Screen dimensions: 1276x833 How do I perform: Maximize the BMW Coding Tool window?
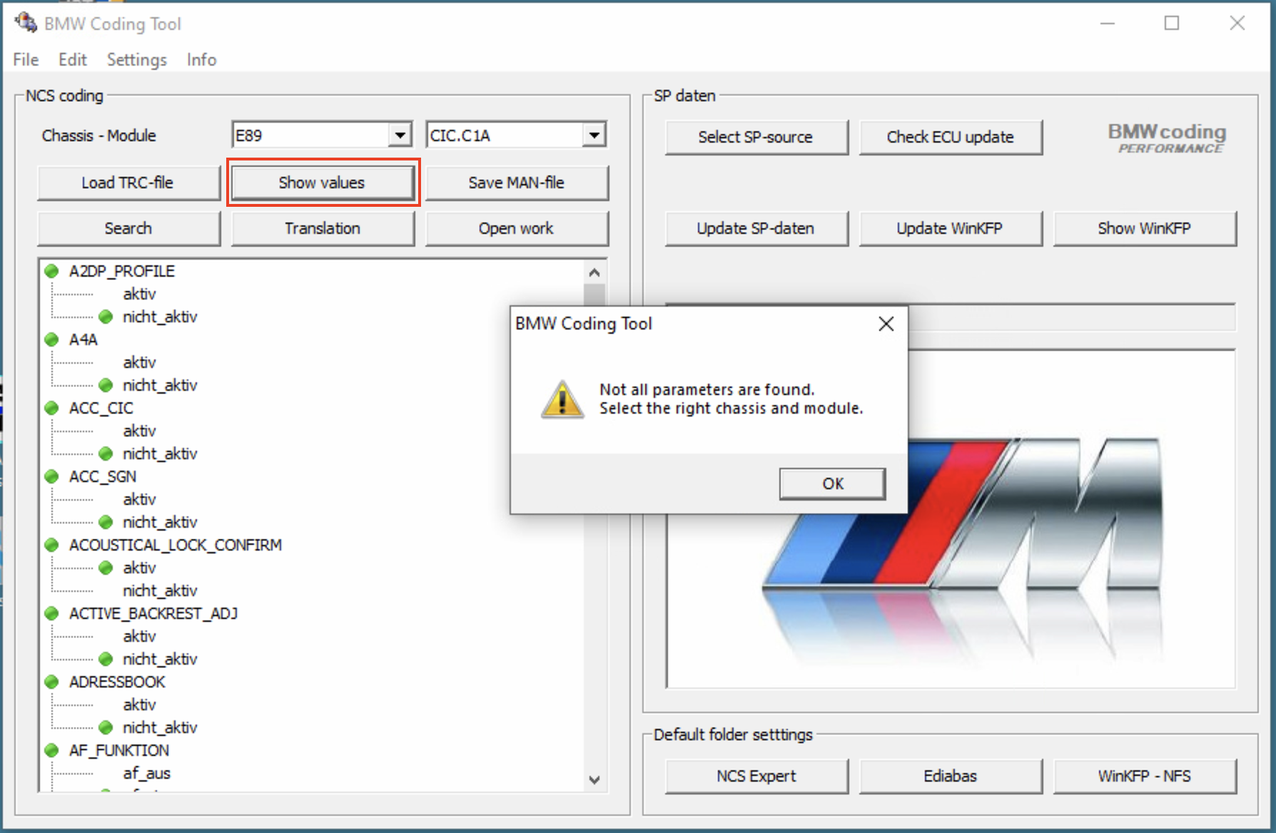(x=1172, y=23)
